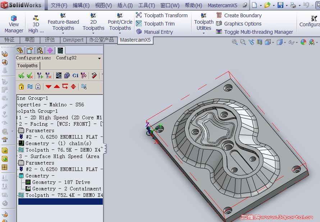This screenshot has height=222, width=320.
Task: Click Backplot selected operations icon
Action: pos(59,76)
